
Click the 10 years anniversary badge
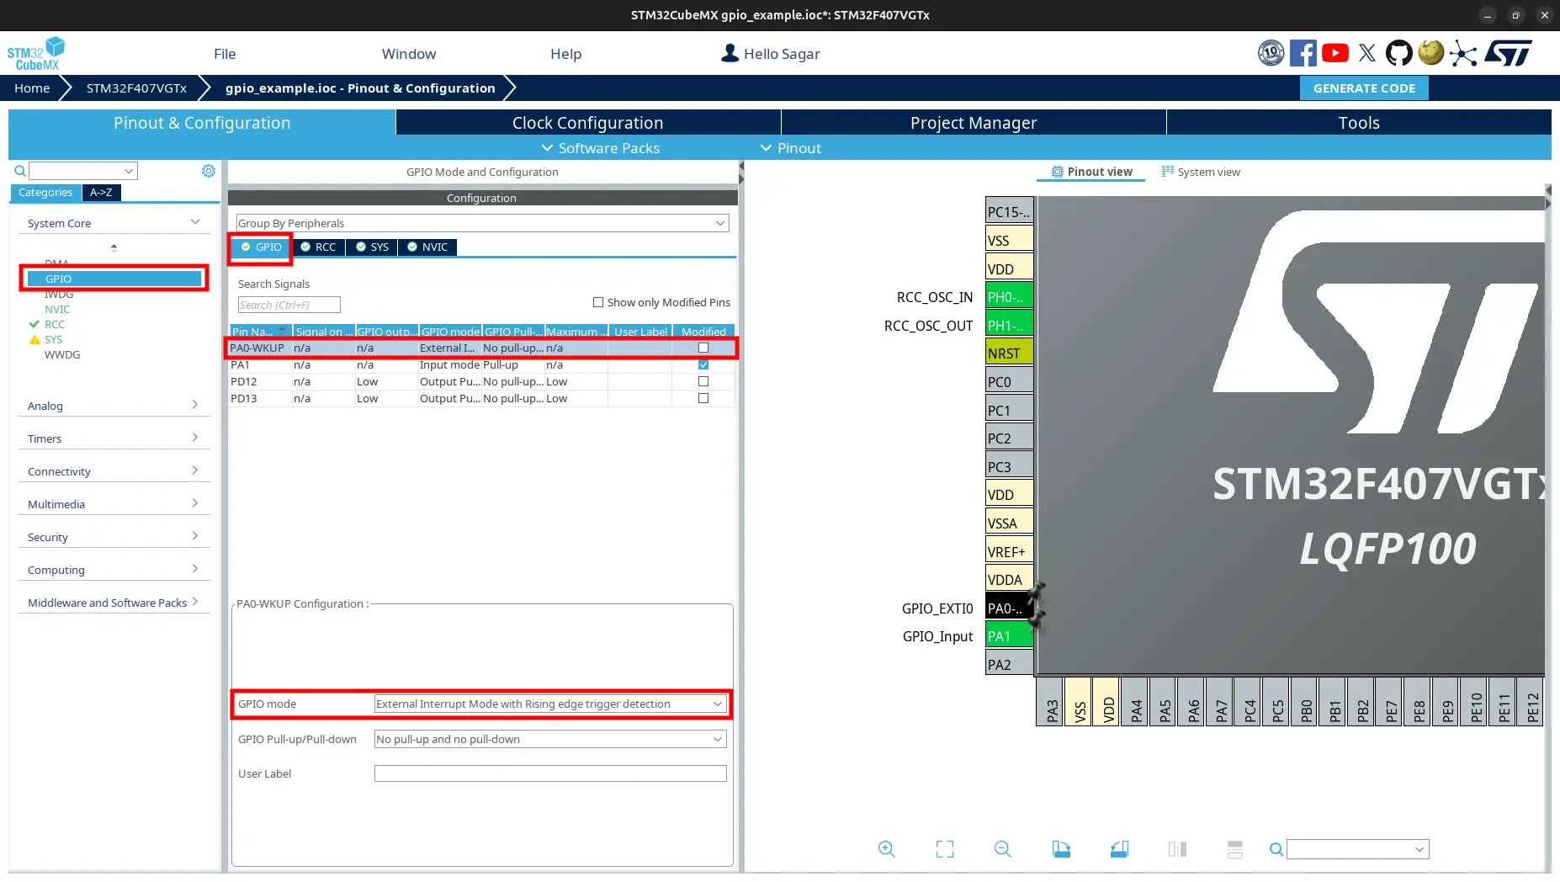tap(1271, 53)
